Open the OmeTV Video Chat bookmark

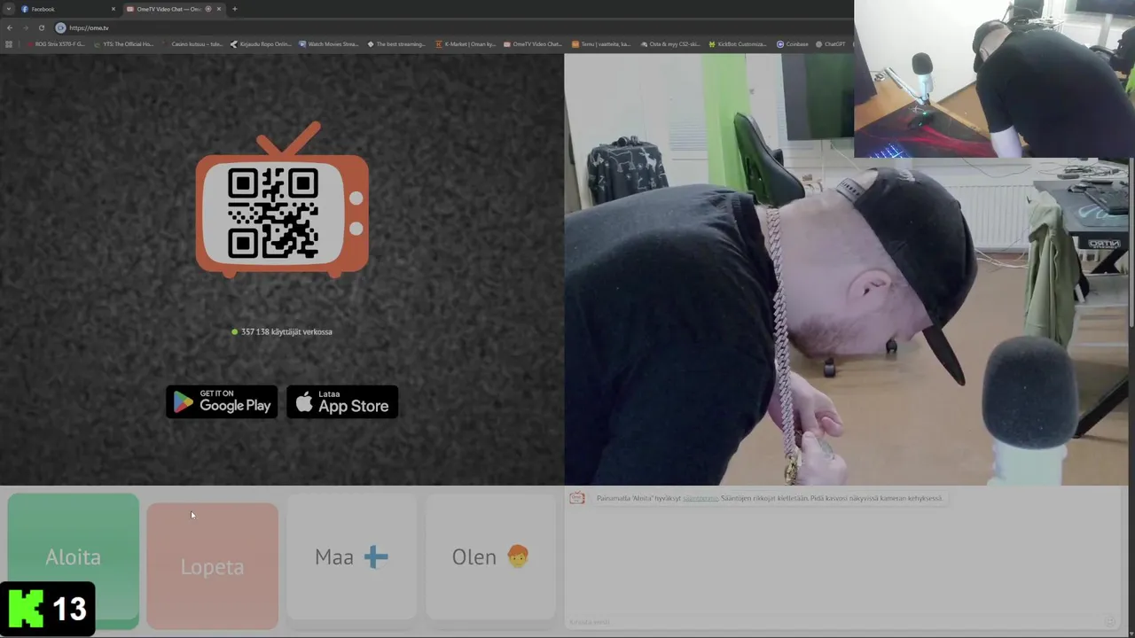point(533,44)
